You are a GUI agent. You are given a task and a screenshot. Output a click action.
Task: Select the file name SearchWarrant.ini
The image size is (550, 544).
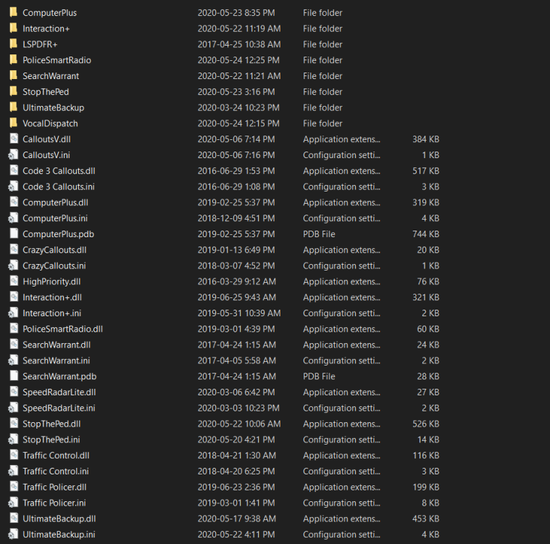click(x=56, y=360)
